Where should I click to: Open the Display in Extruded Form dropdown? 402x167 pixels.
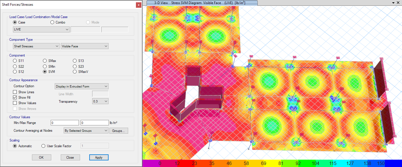[106, 86]
